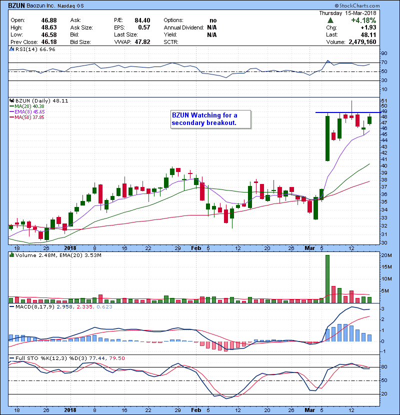This screenshot has width=400, height=415.
Task: Click the VWAP value 47.82
Action: coord(142,42)
